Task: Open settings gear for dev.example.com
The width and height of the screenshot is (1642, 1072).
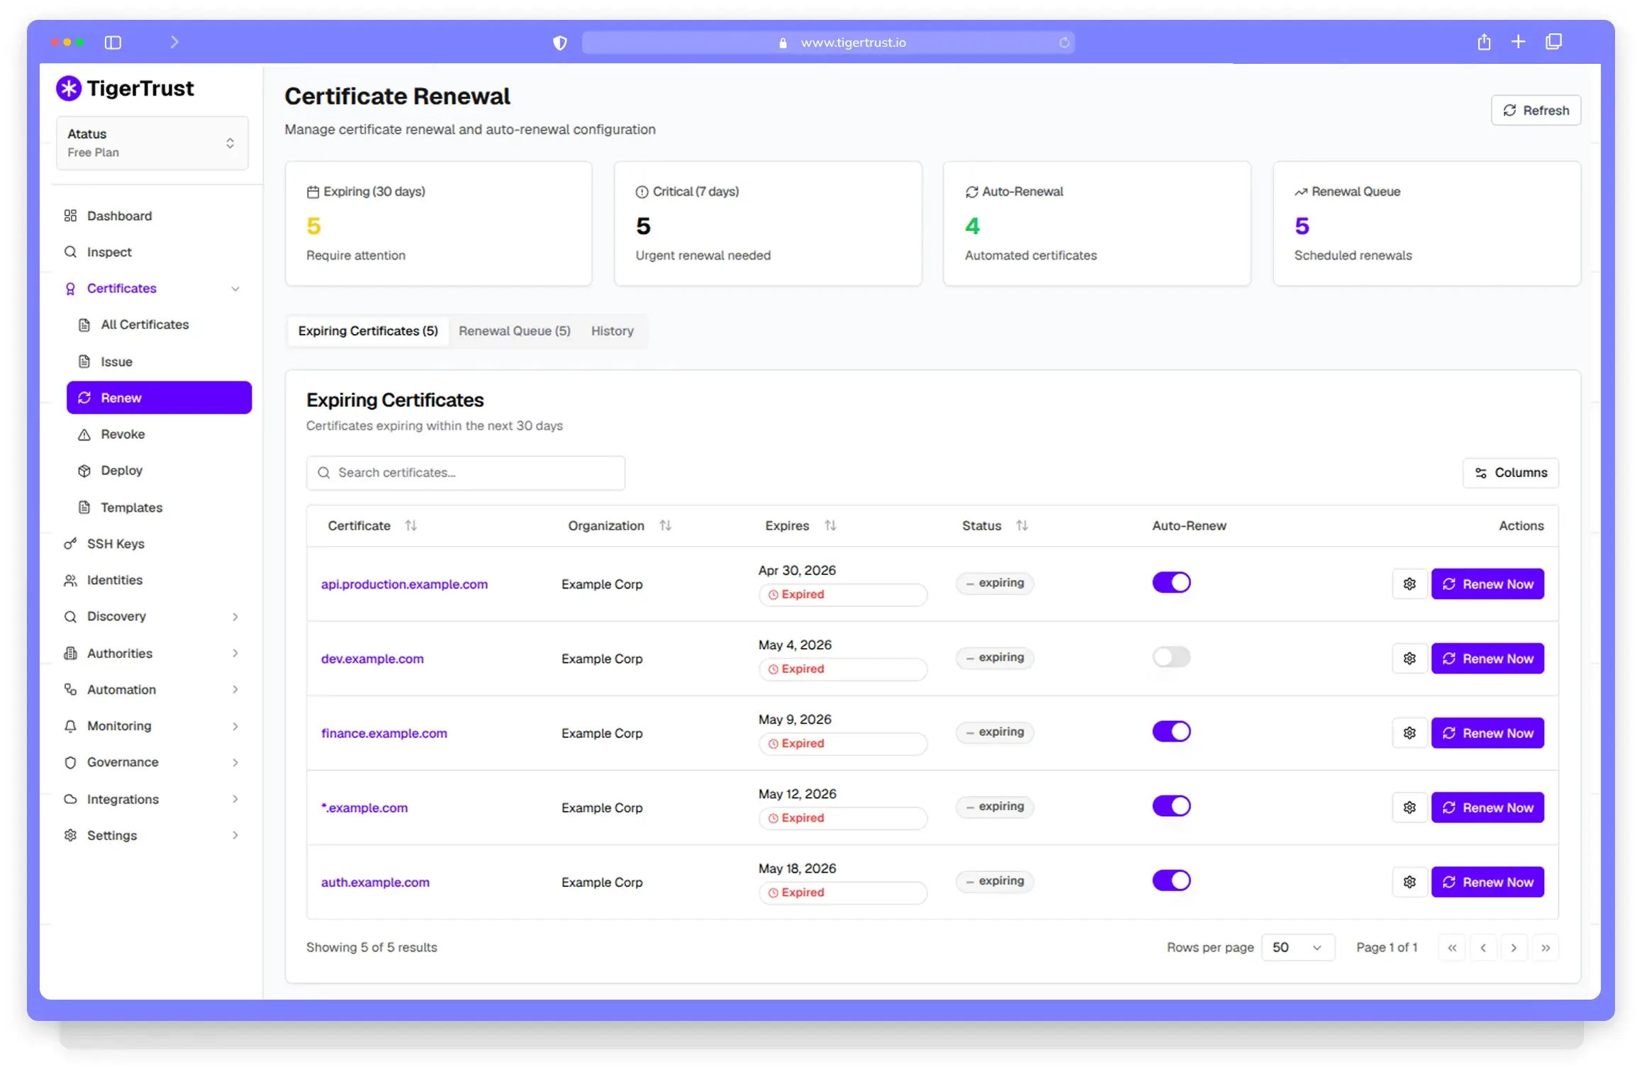Action: tap(1409, 658)
